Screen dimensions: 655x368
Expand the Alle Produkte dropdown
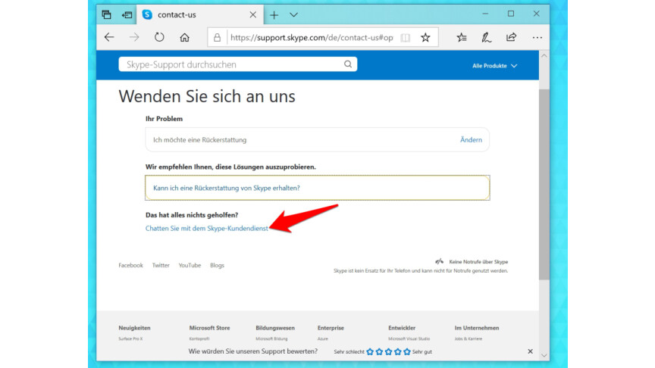point(494,66)
